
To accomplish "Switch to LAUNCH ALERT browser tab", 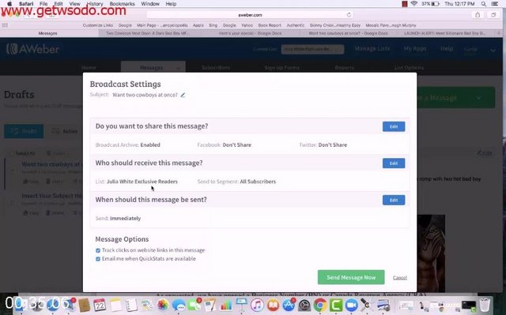I will coord(444,33).
